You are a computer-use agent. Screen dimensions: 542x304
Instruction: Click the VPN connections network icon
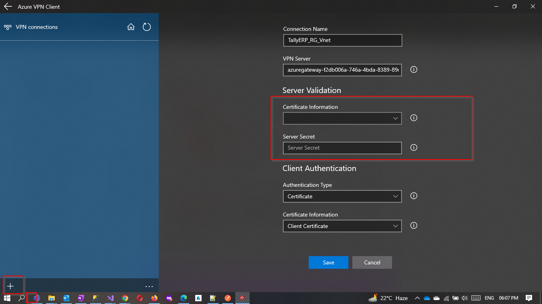point(8,27)
